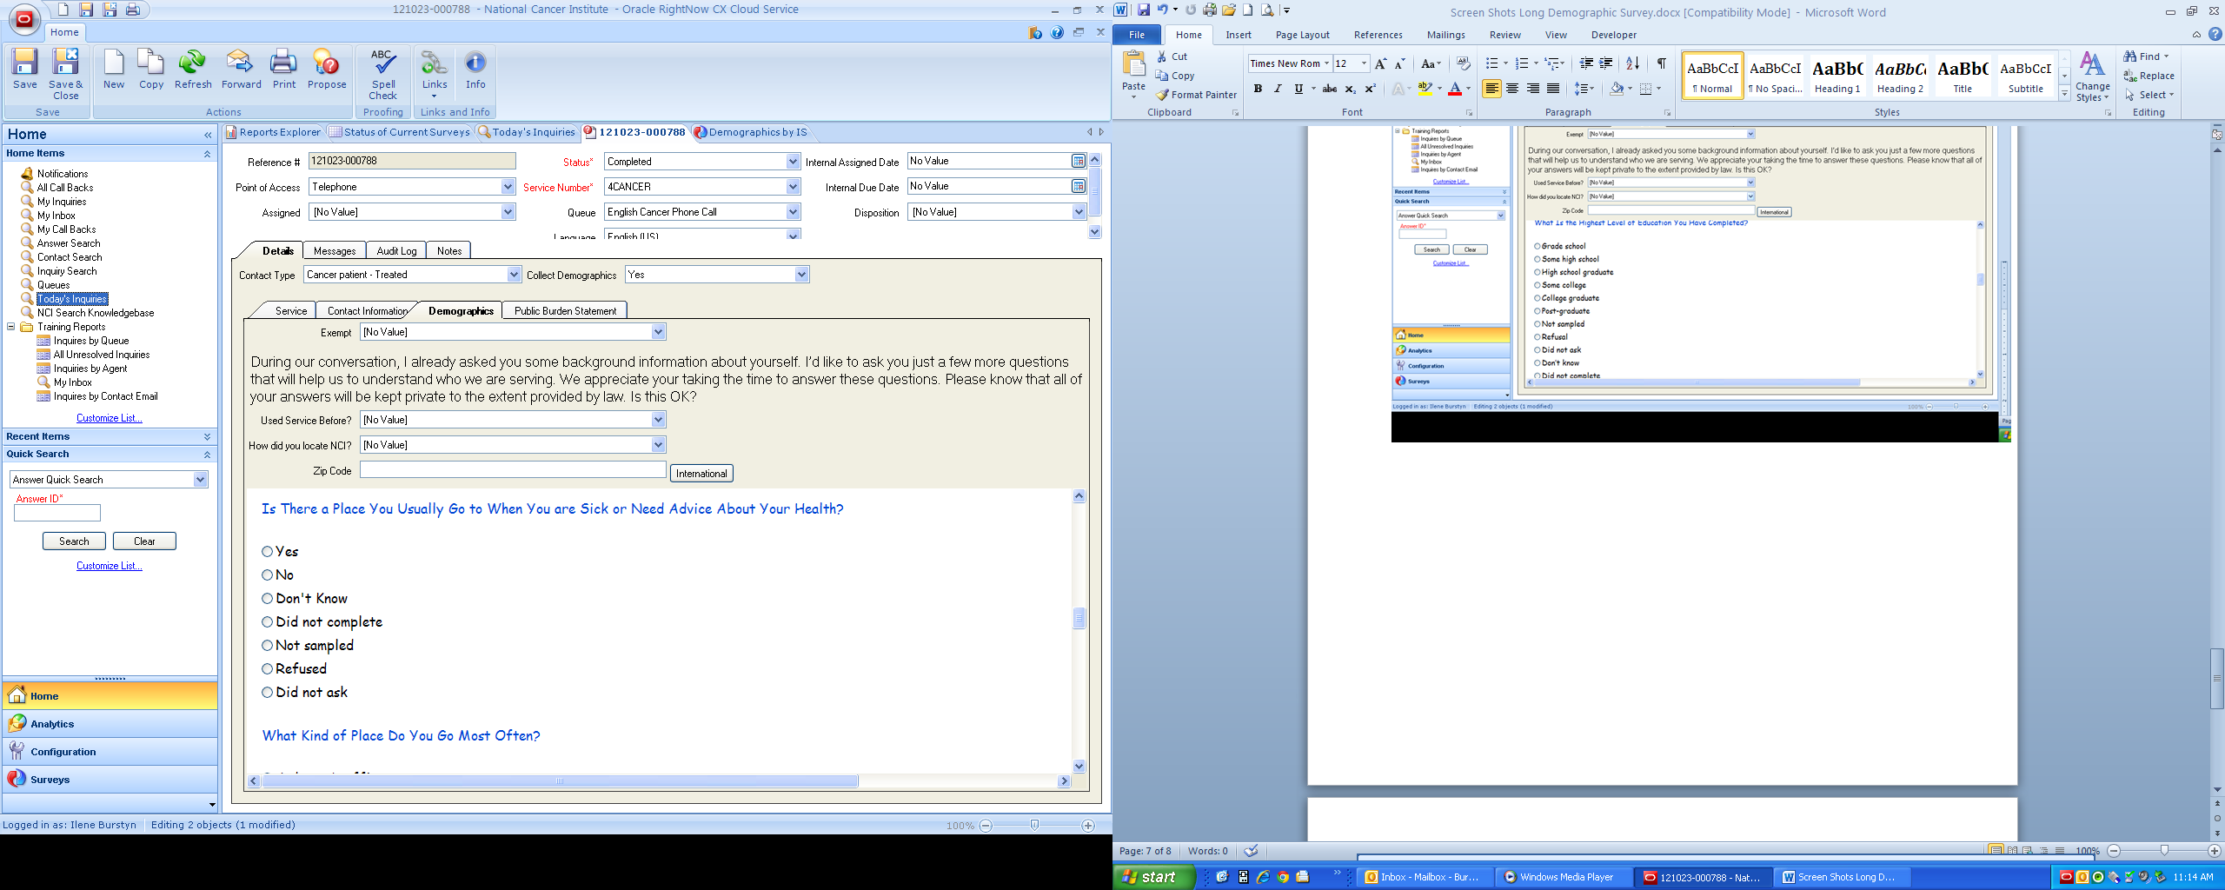The width and height of the screenshot is (2225, 890).
Task: Open Internal Assigned Date calendar icon
Action: click(x=1078, y=161)
